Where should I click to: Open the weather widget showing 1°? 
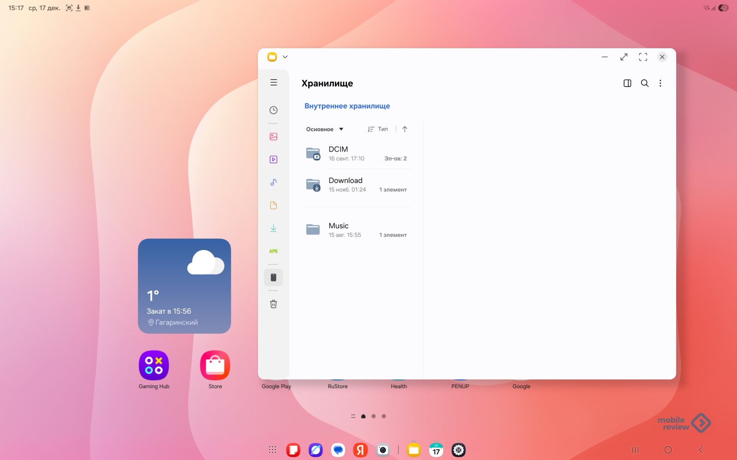184,286
